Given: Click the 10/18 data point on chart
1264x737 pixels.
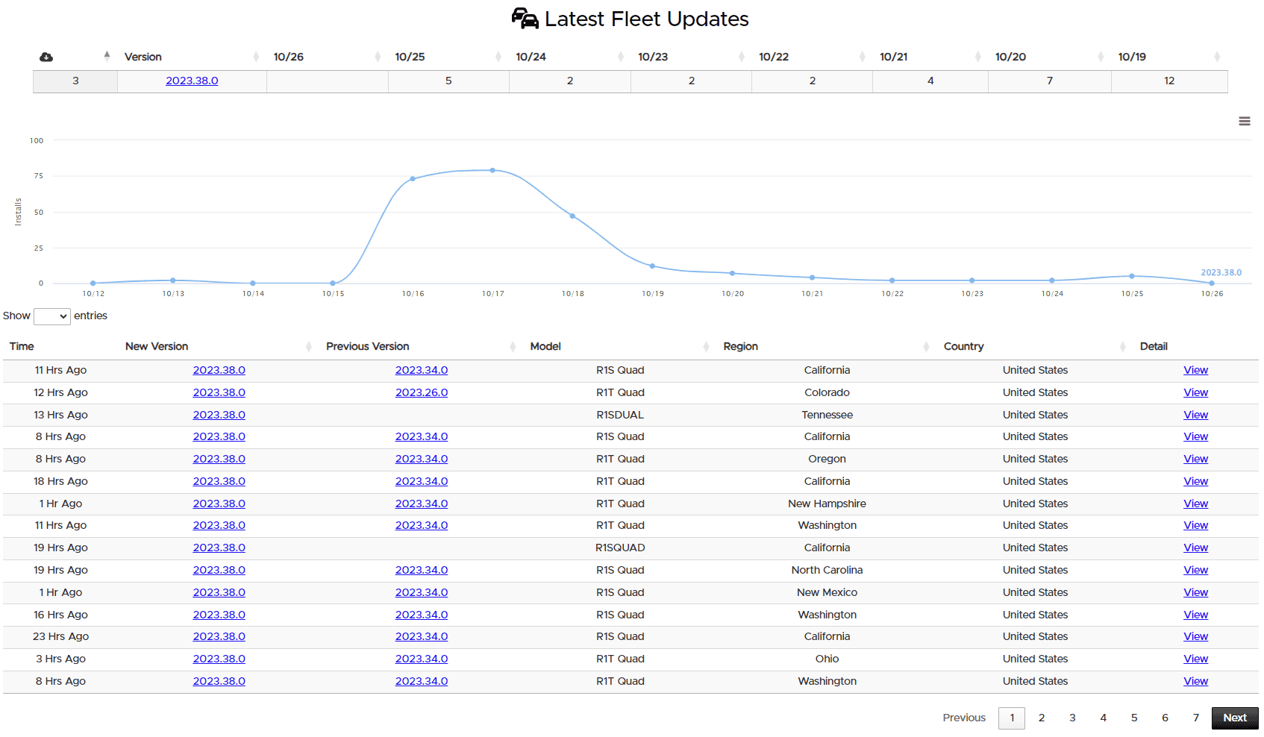Looking at the screenshot, I should (572, 216).
